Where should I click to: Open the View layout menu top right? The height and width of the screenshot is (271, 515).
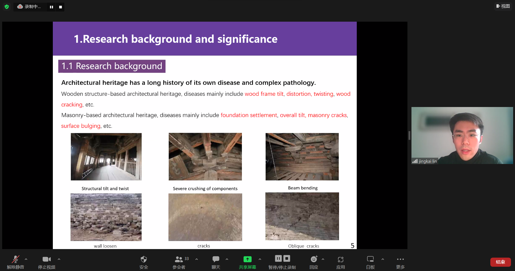coord(503,6)
